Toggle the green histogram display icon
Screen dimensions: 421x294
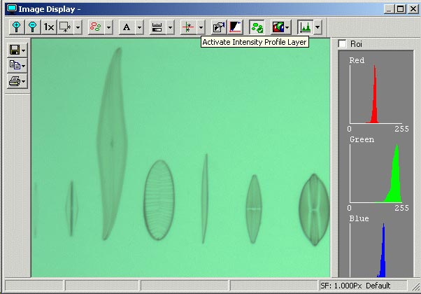click(x=306, y=27)
